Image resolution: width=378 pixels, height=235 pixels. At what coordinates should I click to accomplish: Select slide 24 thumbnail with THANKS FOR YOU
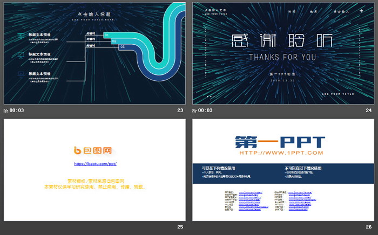tap(283, 53)
